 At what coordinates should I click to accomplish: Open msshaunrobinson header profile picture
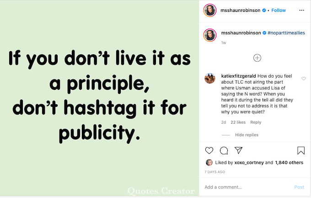(210, 10)
